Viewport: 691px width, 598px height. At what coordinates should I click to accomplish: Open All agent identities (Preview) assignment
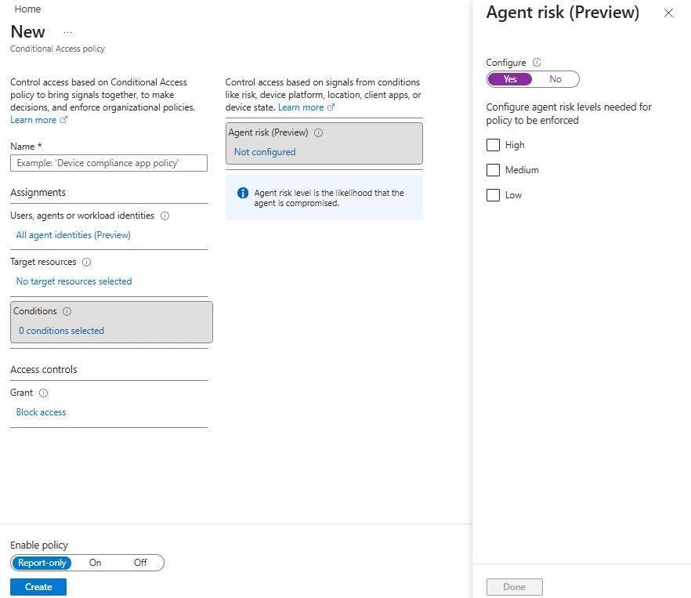tap(73, 235)
